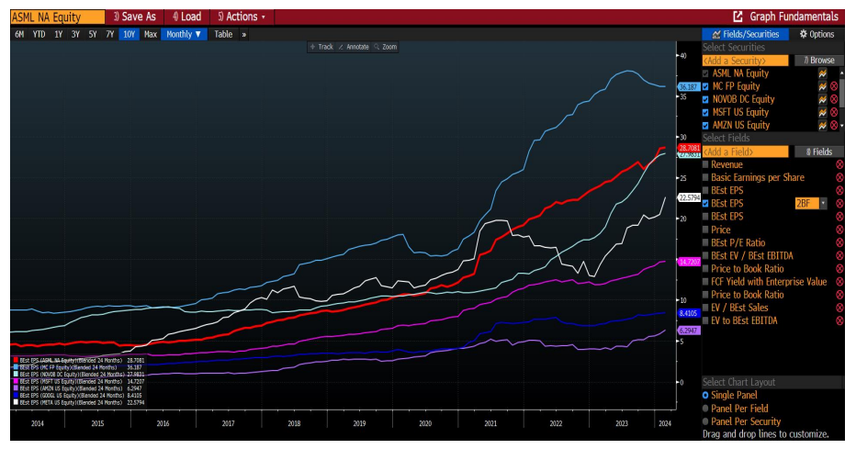The height and width of the screenshot is (460, 856).
Task: Click the Save As button
Action: 134,17
